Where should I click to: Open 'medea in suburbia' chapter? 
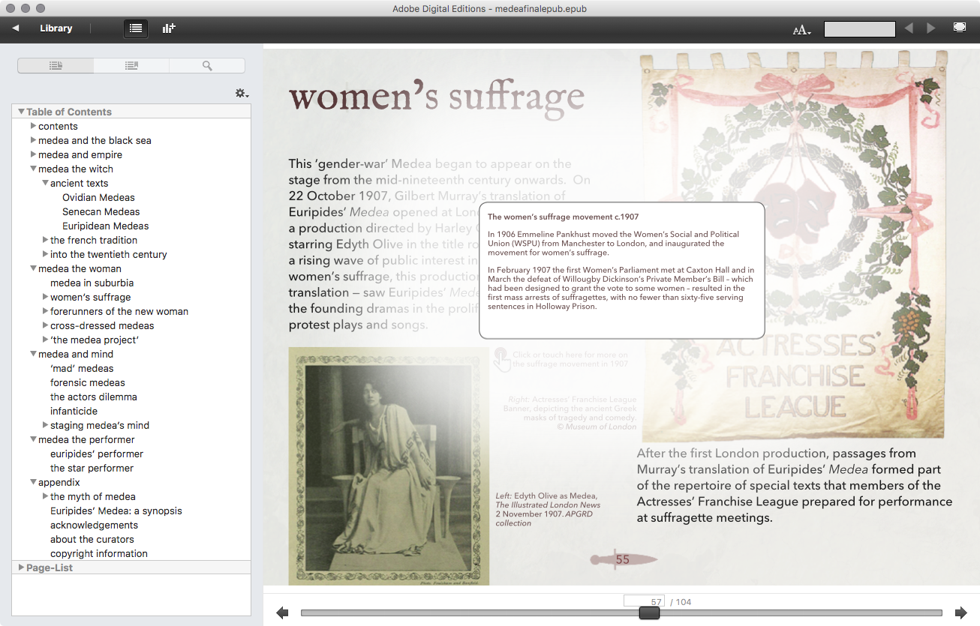[92, 283]
